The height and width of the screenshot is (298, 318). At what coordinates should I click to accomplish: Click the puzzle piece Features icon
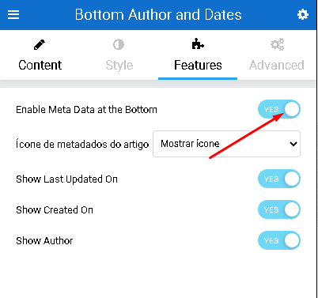point(198,44)
